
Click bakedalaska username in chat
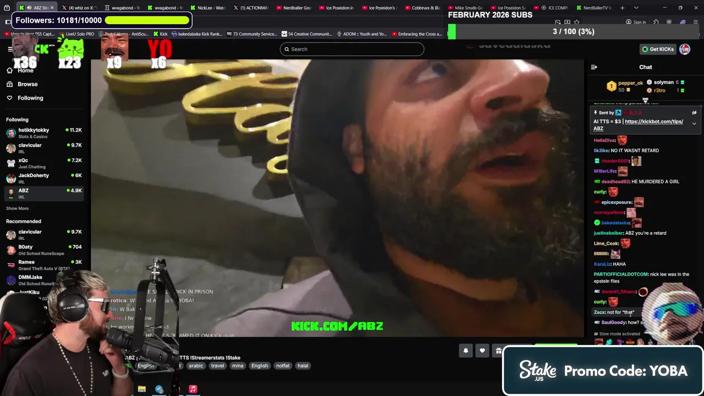coord(615,223)
